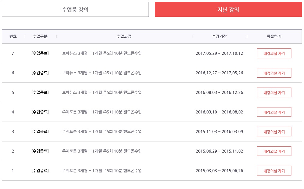Click the 번호 column header
This screenshot has height=189, width=304.
(x=13, y=36)
